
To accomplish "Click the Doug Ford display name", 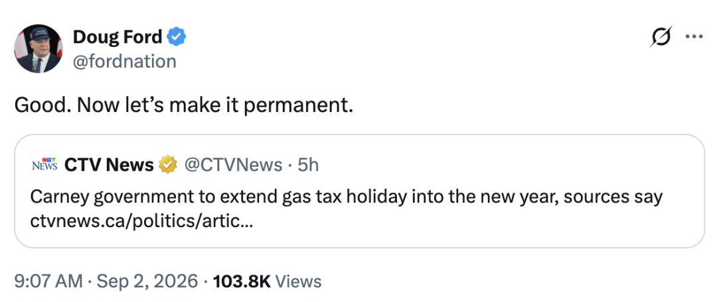I will click(118, 36).
